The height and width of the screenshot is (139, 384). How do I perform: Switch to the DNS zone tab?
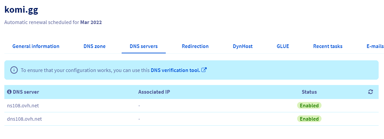[x=95, y=46]
